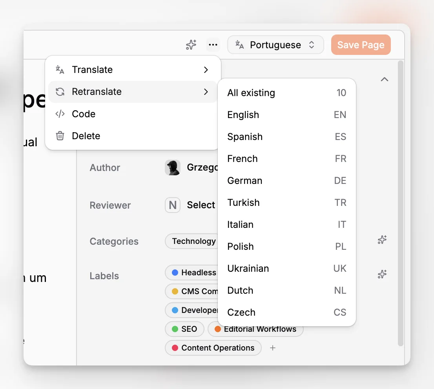Click the Retranslate submenu chevron arrow
Viewport: 434px width, 389px height.
coord(206,92)
